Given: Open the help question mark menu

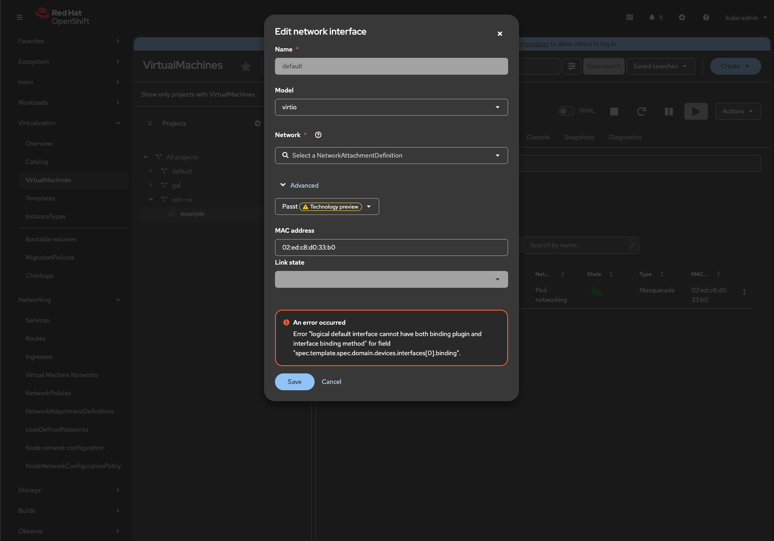Looking at the screenshot, I should [706, 17].
